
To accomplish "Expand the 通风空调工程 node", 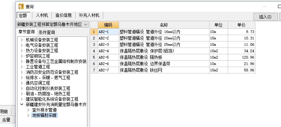I will pos(22,83).
